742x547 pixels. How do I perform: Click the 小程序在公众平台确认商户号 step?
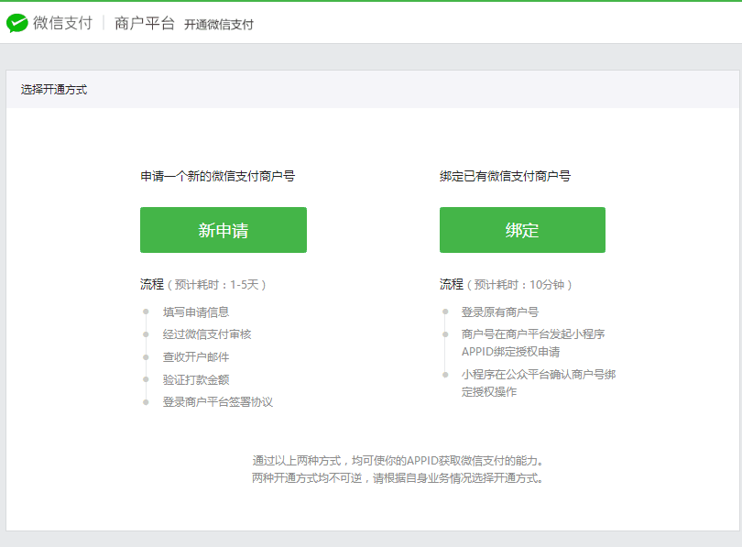point(538,383)
